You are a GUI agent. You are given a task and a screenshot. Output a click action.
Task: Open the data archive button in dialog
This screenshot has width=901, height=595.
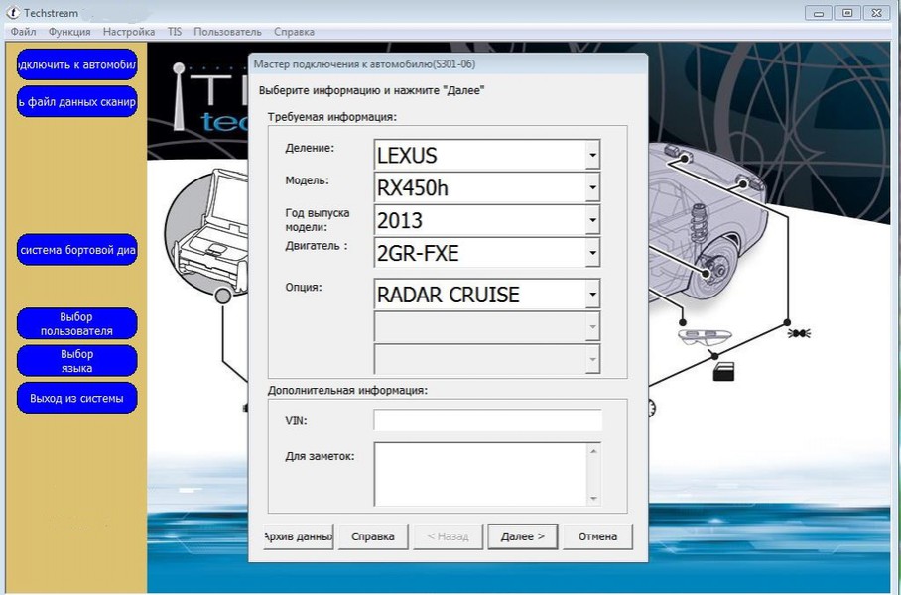point(297,536)
